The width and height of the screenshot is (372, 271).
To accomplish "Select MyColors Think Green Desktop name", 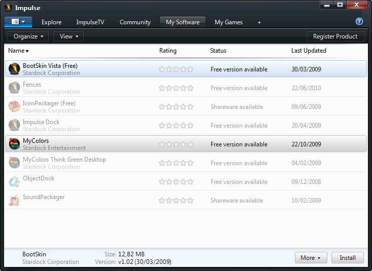I will 64,160.
